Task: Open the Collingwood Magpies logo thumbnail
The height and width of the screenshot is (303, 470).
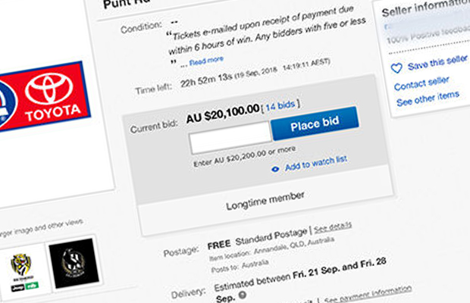Action: (x=74, y=265)
